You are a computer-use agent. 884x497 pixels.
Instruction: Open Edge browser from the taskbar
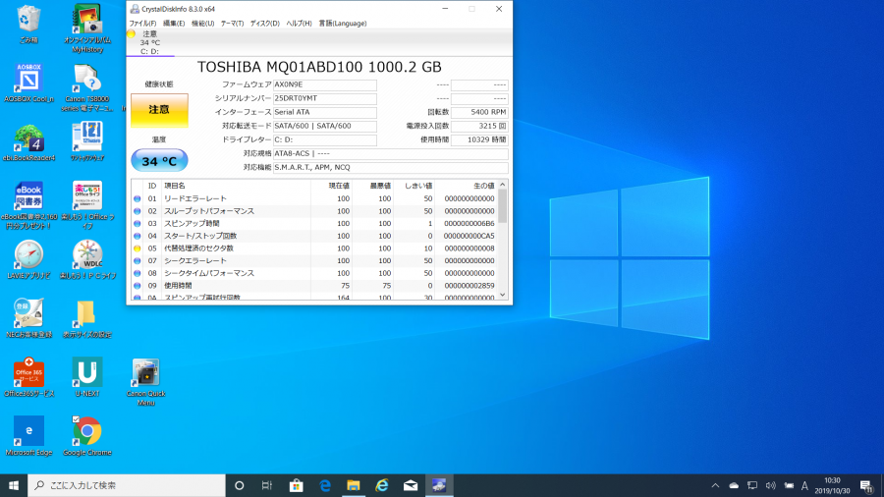325,485
